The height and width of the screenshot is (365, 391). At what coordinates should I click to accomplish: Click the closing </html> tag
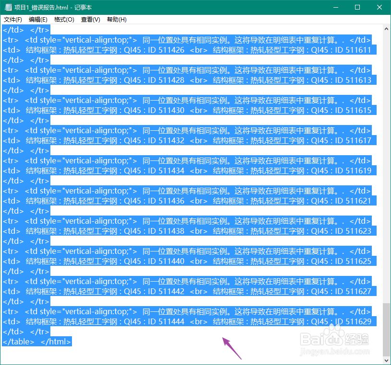coord(56,342)
